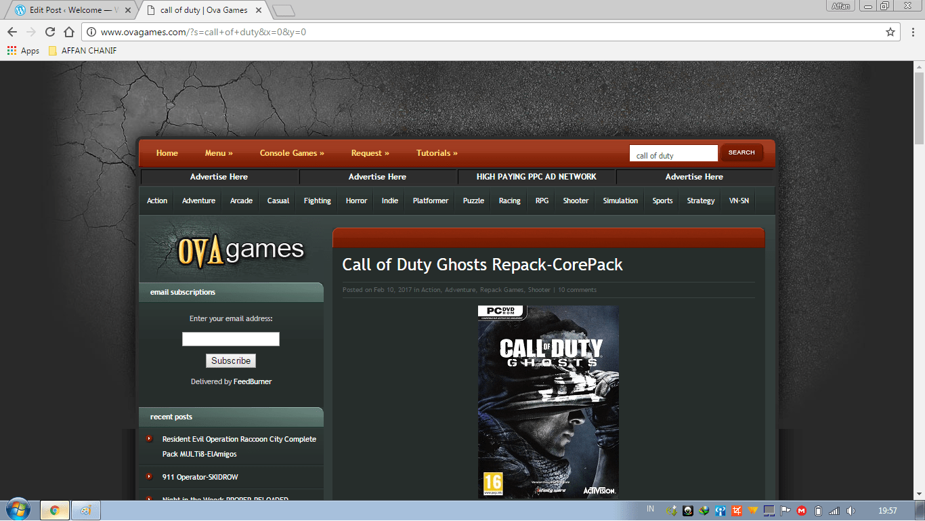Click the OVA Games site logo
Screen dimensions: 925x521
click(240, 249)
